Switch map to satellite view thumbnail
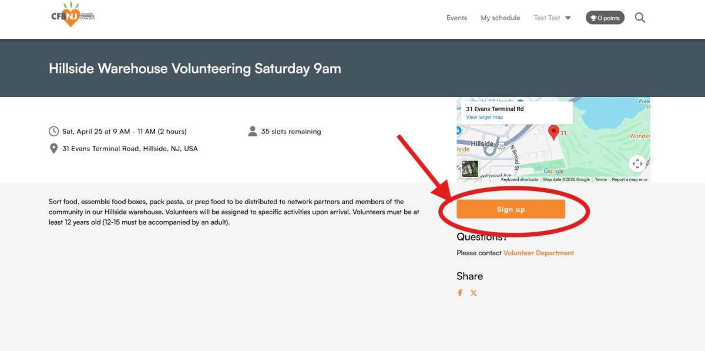 [470, 169]
